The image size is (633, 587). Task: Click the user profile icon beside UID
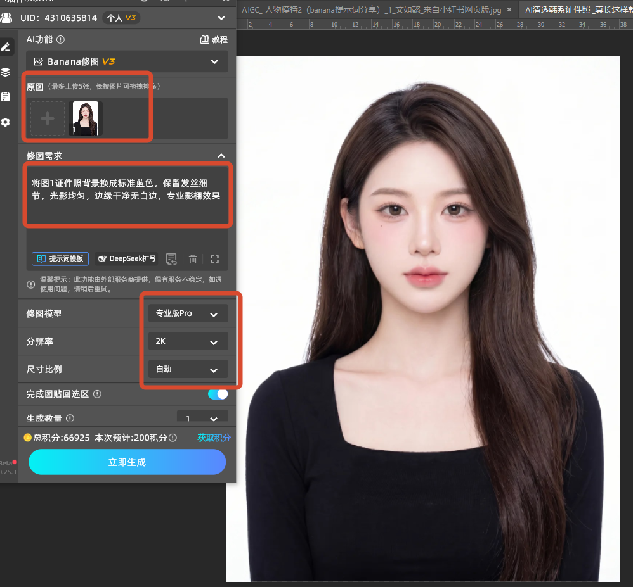tap(6, 18)
